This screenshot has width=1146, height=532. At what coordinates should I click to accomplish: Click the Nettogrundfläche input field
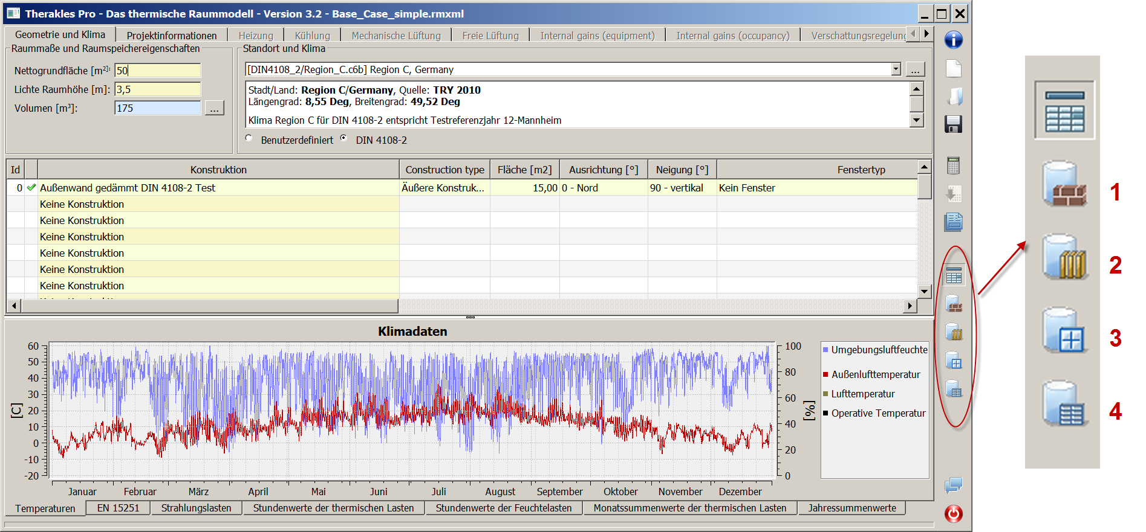click(x=158, y=71)
